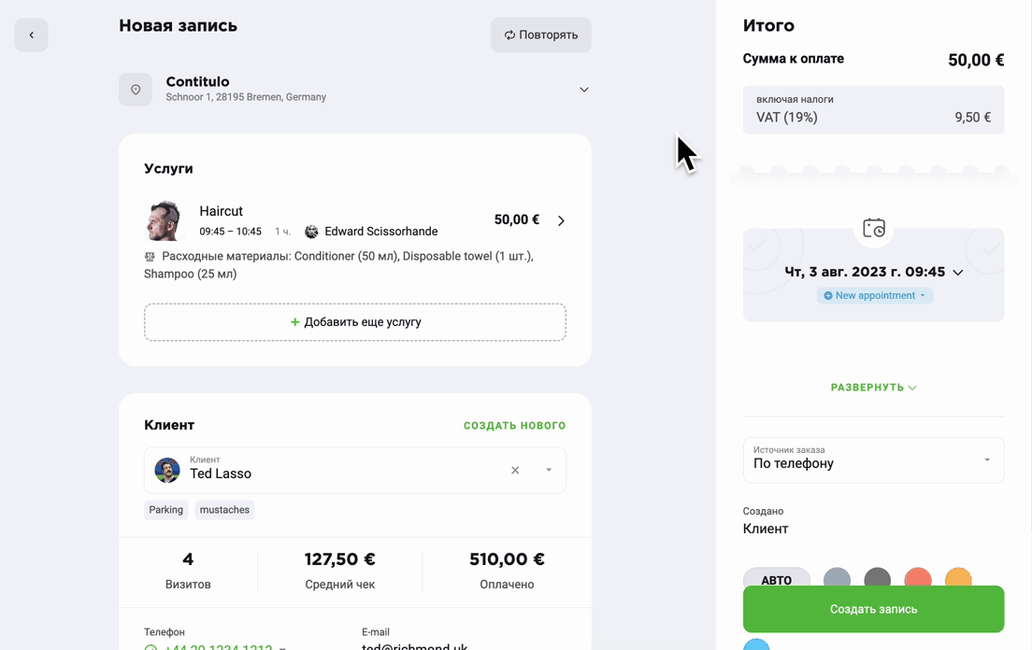Open the Haircut service details arrow

pos(561,220)
